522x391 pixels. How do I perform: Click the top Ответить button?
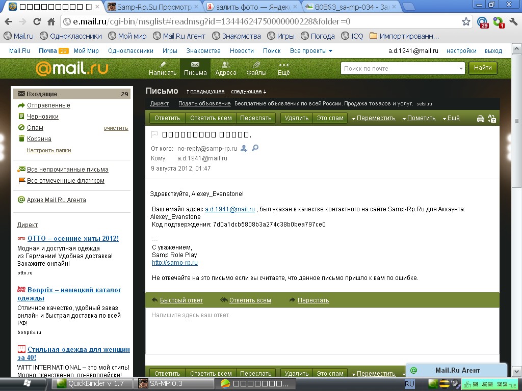click(167, 118)
